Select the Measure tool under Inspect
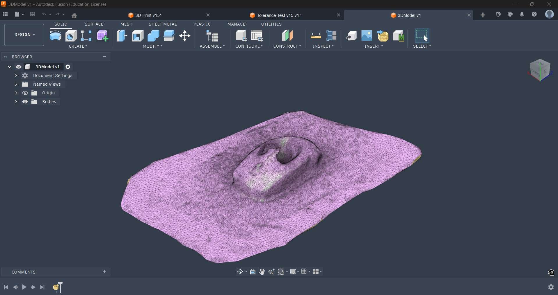The width and height of the screenshot is (558, 295). click(316, 35)
